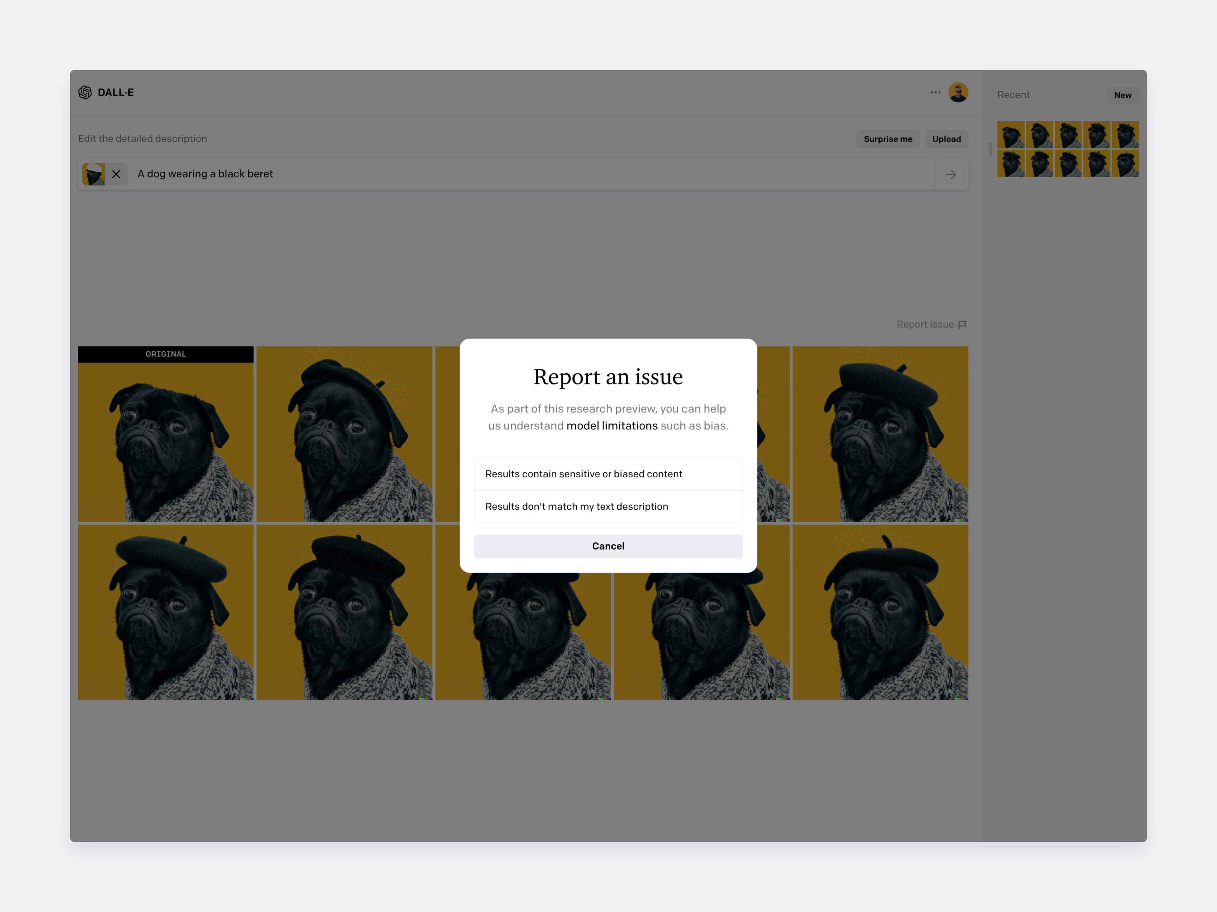Select 'Results don't match my text description'
This screenshot has width=1217, height=912.
[608, 506]
